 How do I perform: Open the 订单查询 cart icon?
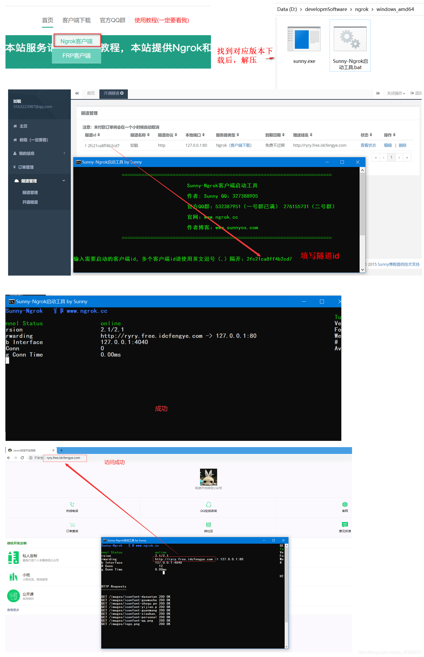[x=72, y=525]
